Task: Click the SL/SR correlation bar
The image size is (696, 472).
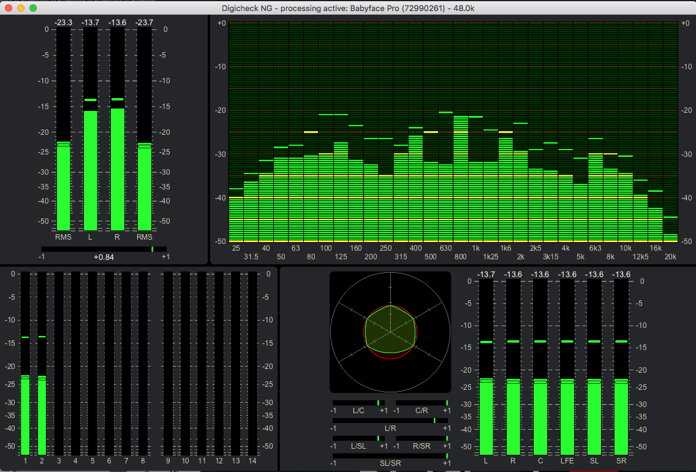Action: point(390,455)
